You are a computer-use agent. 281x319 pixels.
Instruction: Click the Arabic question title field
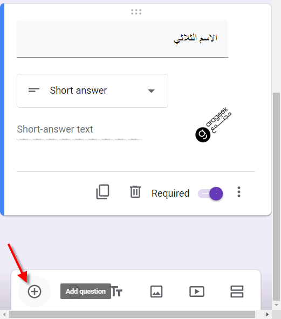tap(122, 39)
